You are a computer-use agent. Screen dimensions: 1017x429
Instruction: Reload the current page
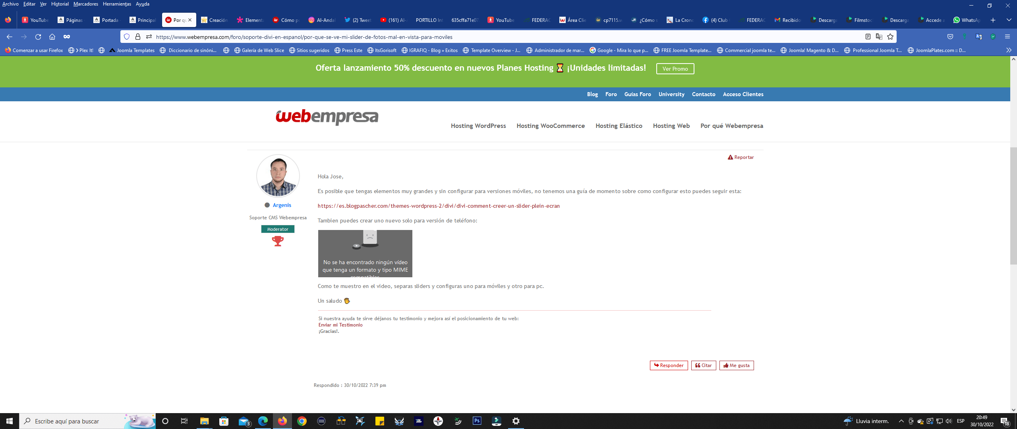point(38,37)
